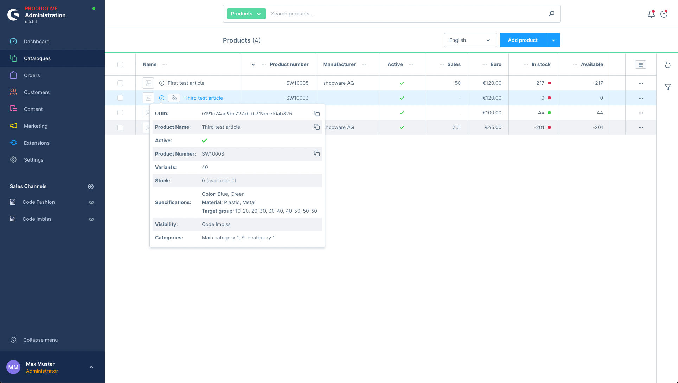Image resolution: width=678 pixels, height=383 pixels.
Task: Open Name column options dots
Action: pos(165,65)
